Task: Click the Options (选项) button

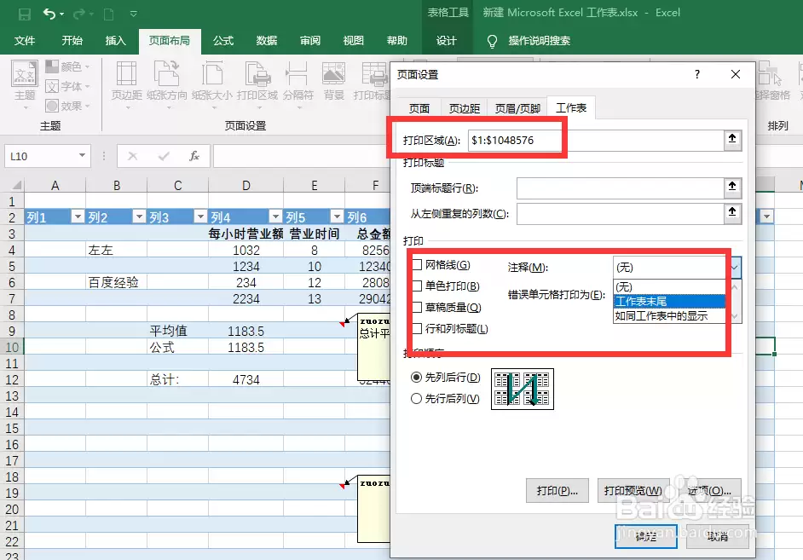Action: coord(710,490)
